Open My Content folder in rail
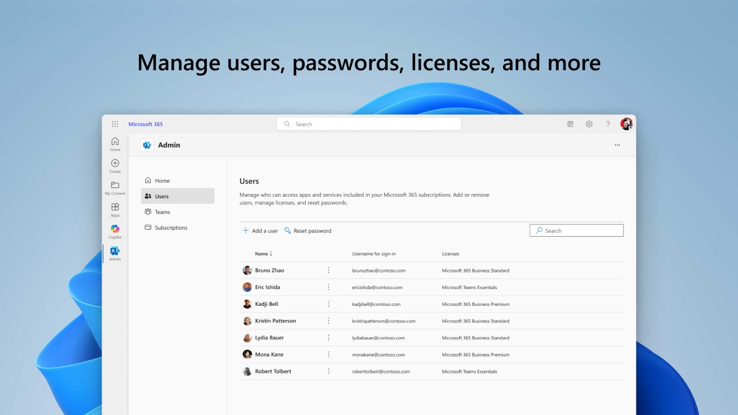 pos(115,188)
